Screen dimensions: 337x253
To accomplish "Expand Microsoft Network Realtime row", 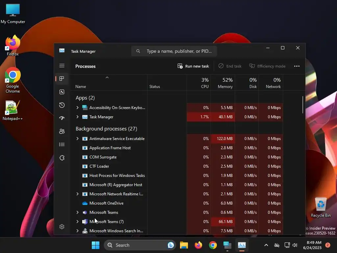I will 78,194.
